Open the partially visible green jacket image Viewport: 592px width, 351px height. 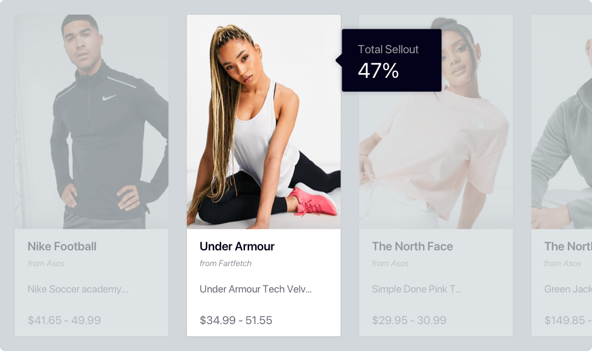[x=562, y=122]
